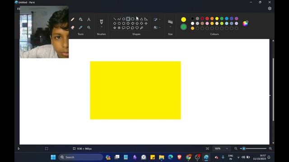Pick the red colour swatch

pyautogui.click(x=207, y=18)
